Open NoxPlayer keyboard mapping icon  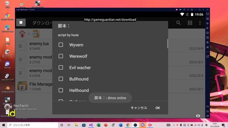207,19
